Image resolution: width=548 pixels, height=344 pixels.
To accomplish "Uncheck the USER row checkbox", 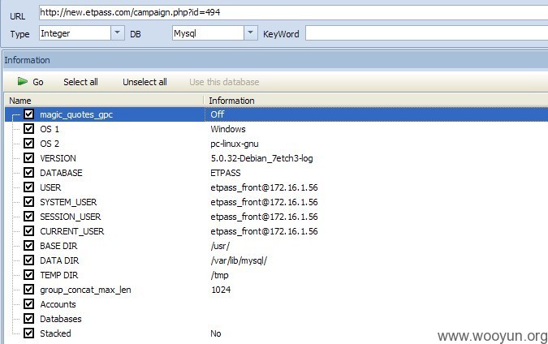I will [x=28, y=187].
